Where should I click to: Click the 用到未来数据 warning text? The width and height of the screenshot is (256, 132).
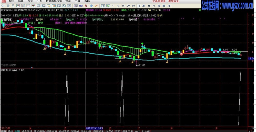pyautogui.click(x=8, y=65)
